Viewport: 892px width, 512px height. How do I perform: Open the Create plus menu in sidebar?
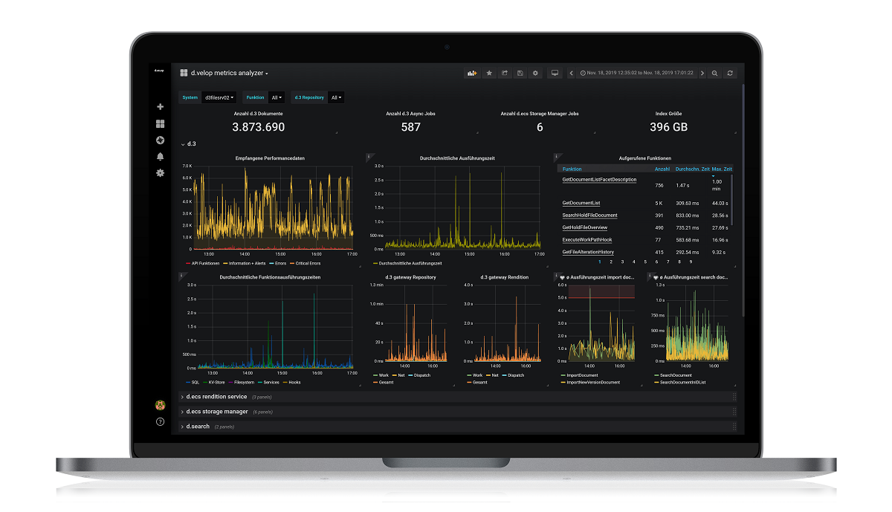[x=160, y=107]
